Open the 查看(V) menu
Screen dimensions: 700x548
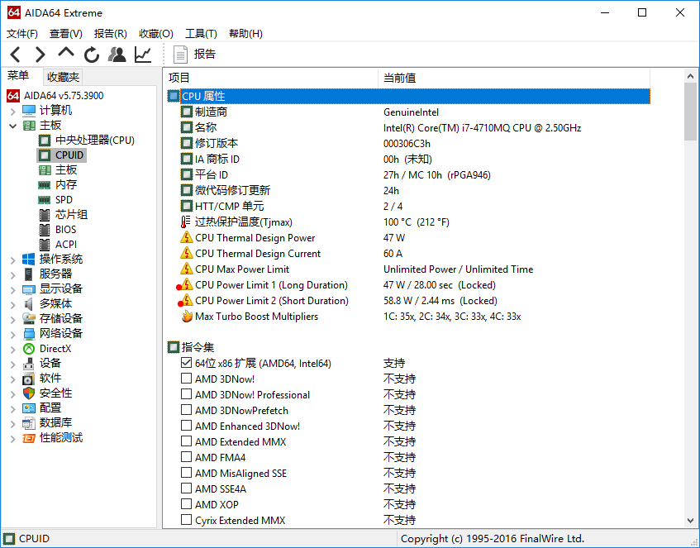[65, 34]
